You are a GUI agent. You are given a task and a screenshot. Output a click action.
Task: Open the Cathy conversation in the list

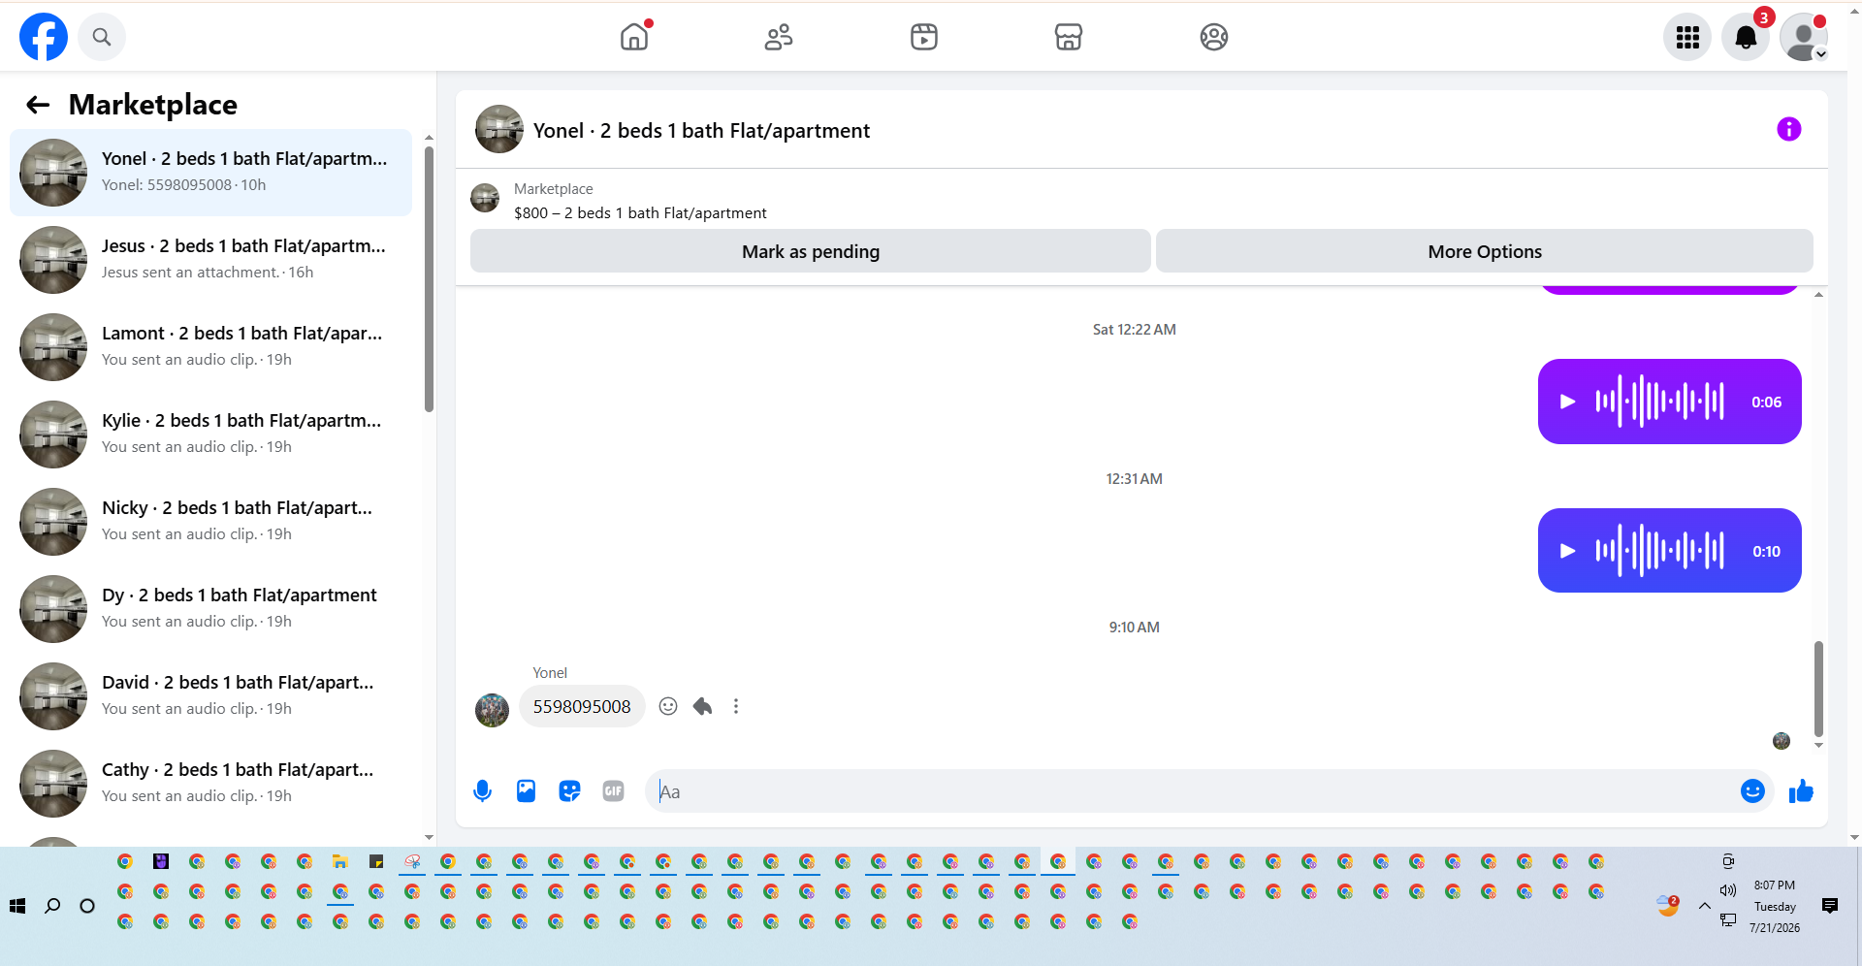[x=210, y=784]
